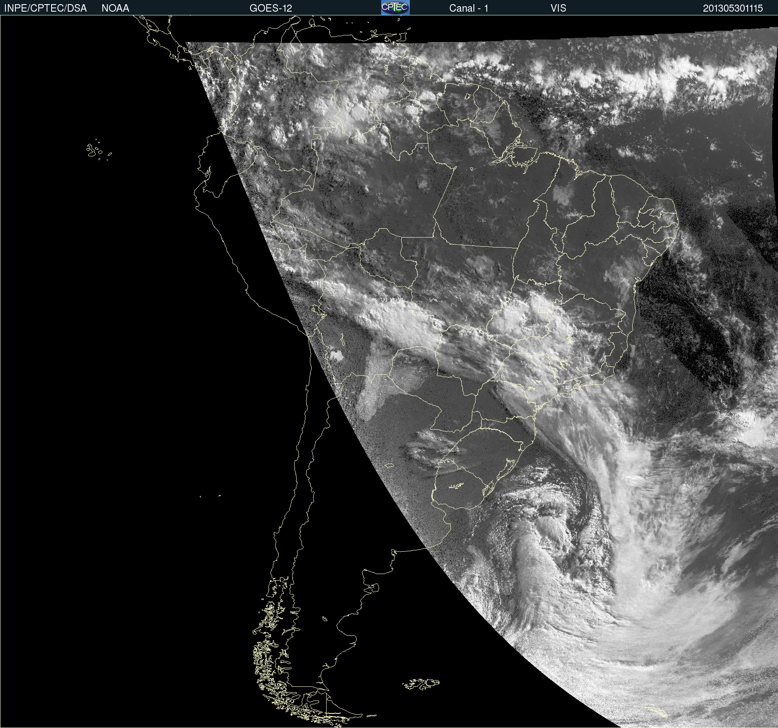
Task: Click the VIS channel type label
Action: pyautogui.click(x=558, y=8)
